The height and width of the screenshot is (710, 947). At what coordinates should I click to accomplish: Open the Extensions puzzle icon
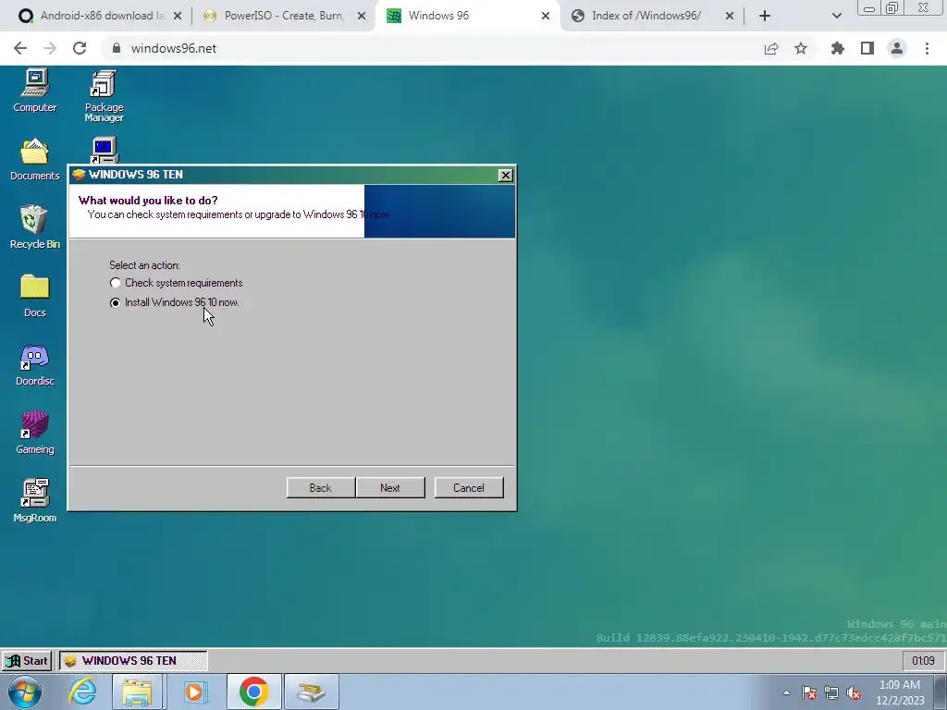(x=838, y=48)
